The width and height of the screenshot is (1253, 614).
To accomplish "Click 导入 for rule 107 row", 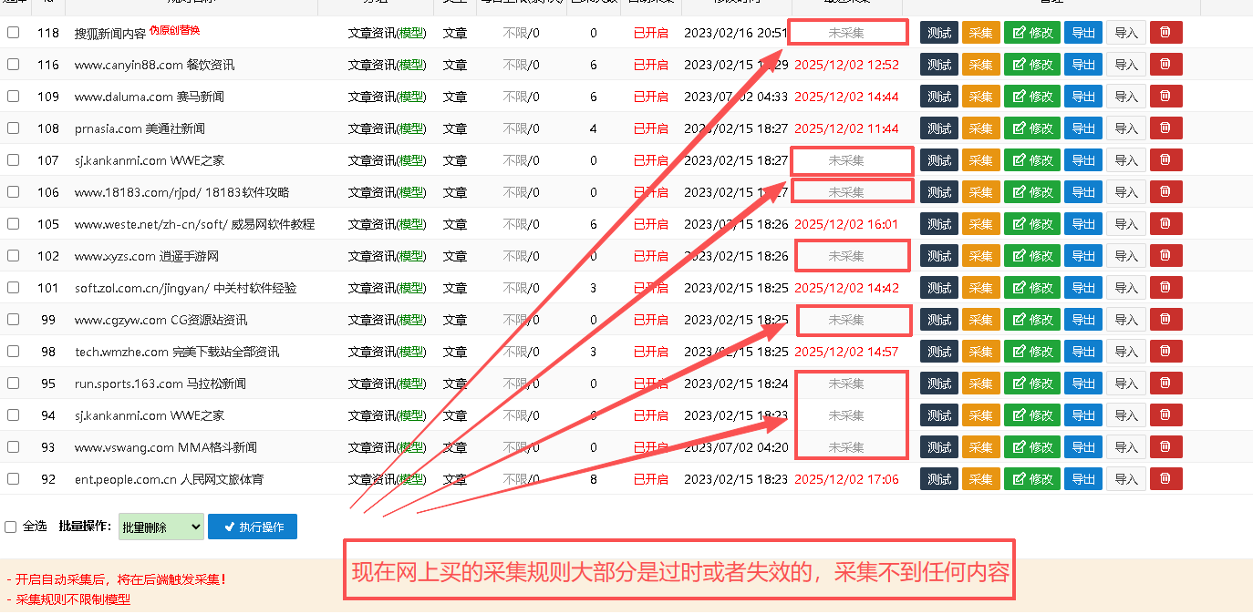I will (1126, 160).
